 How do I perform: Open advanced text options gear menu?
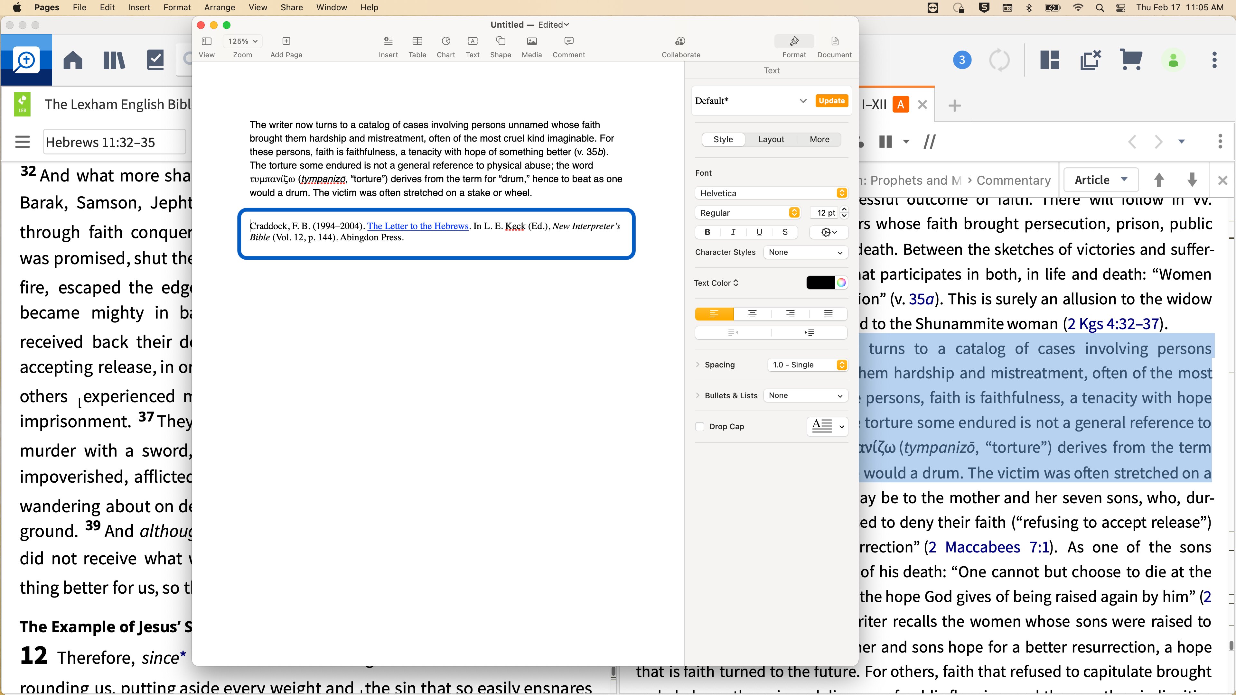829,232
